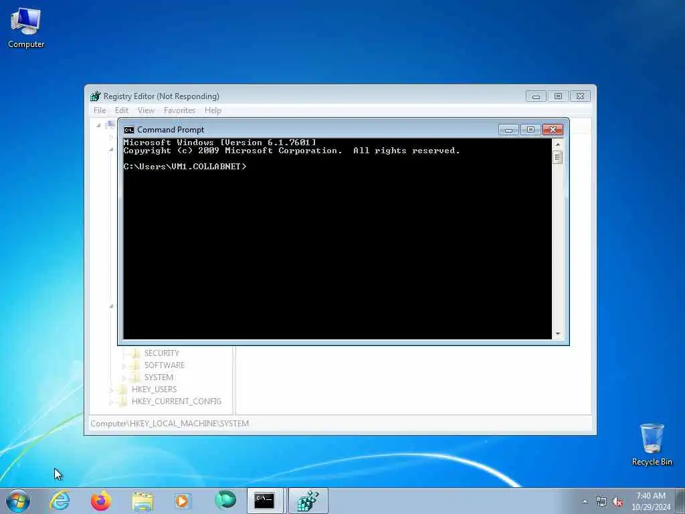Open the Command Prompt title bar icon menu
The width and height of the screenshot is (685, 514).
pos(128,130)
